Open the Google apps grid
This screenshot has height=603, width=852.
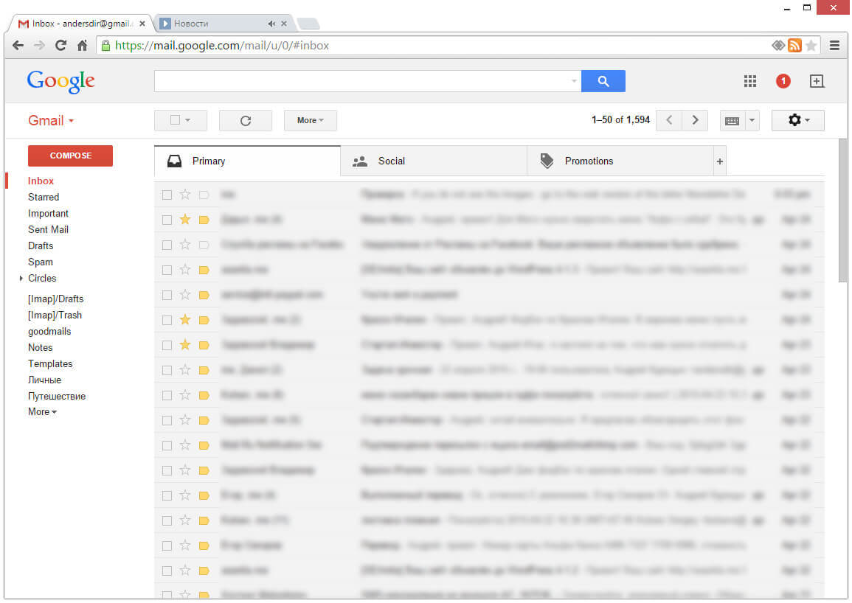click(749, 81)
